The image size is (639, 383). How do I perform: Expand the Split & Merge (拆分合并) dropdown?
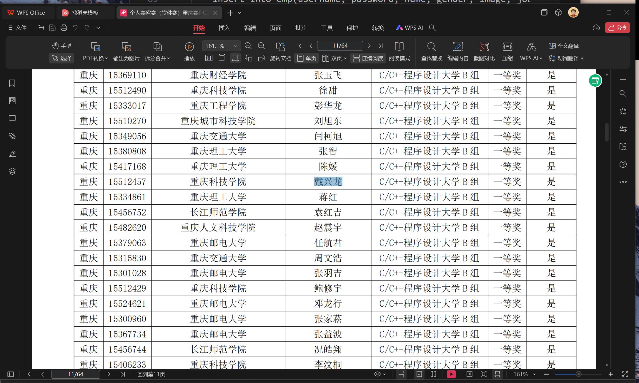point(157,58)
